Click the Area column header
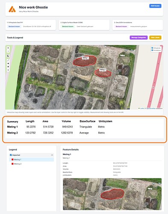The image size is (168, 214). point(45,121)
